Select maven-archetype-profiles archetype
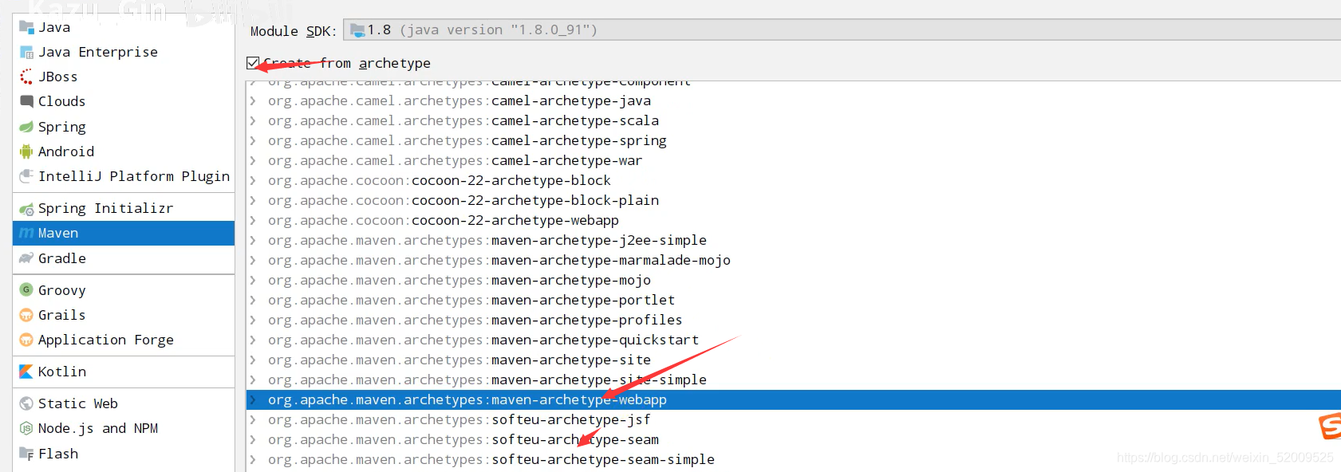 pos(475,320)
